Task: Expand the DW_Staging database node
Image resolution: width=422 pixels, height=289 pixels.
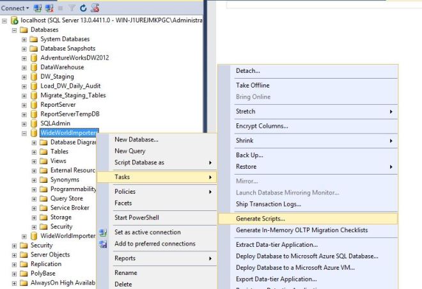Action: 24,77
